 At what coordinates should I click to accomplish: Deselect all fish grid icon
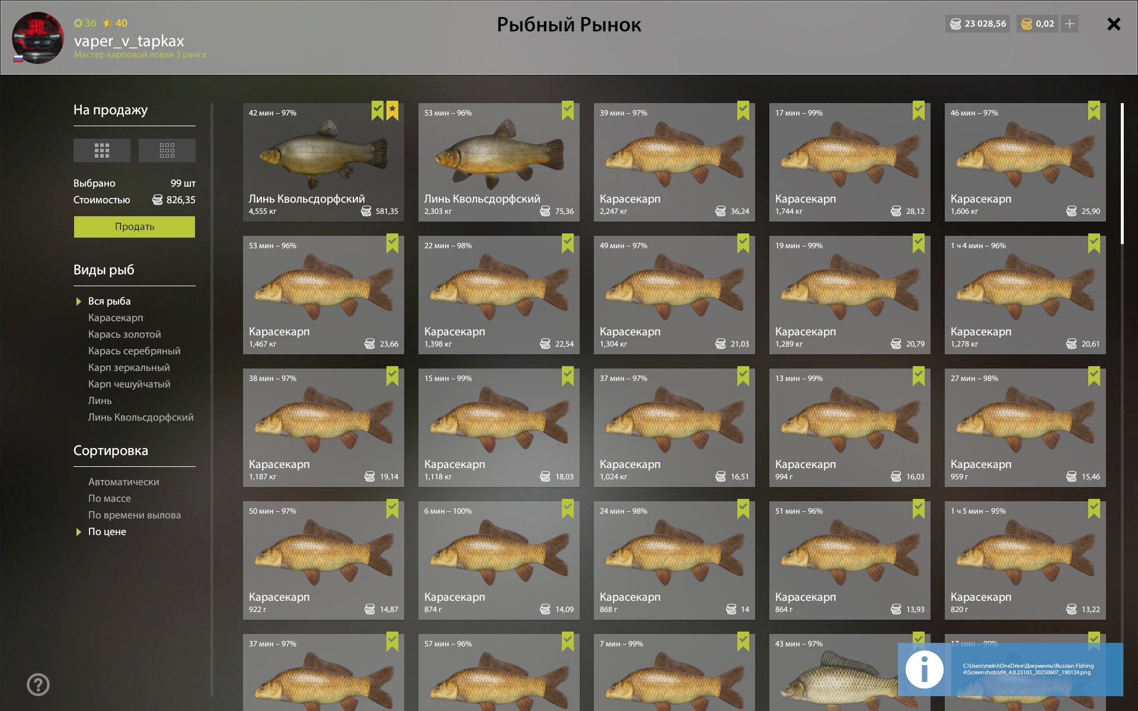[167, 150]
